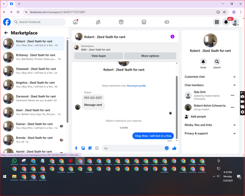Open the account profile avatar menu
This screenshot has height=196, width=245.
(x=235, y=22)
